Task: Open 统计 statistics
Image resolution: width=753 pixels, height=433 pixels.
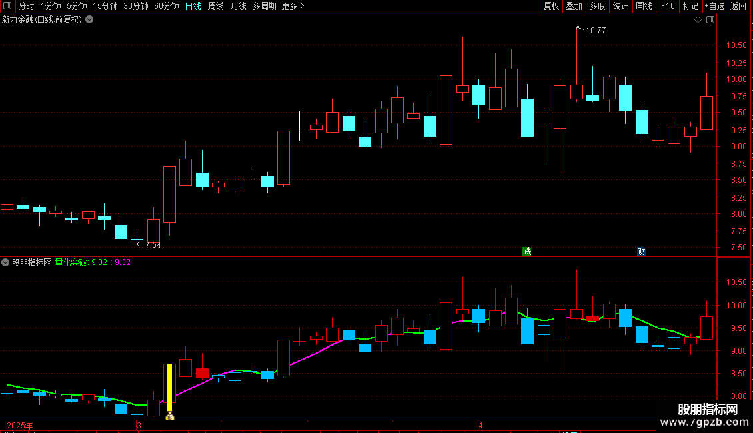Action: click(620, 6)
